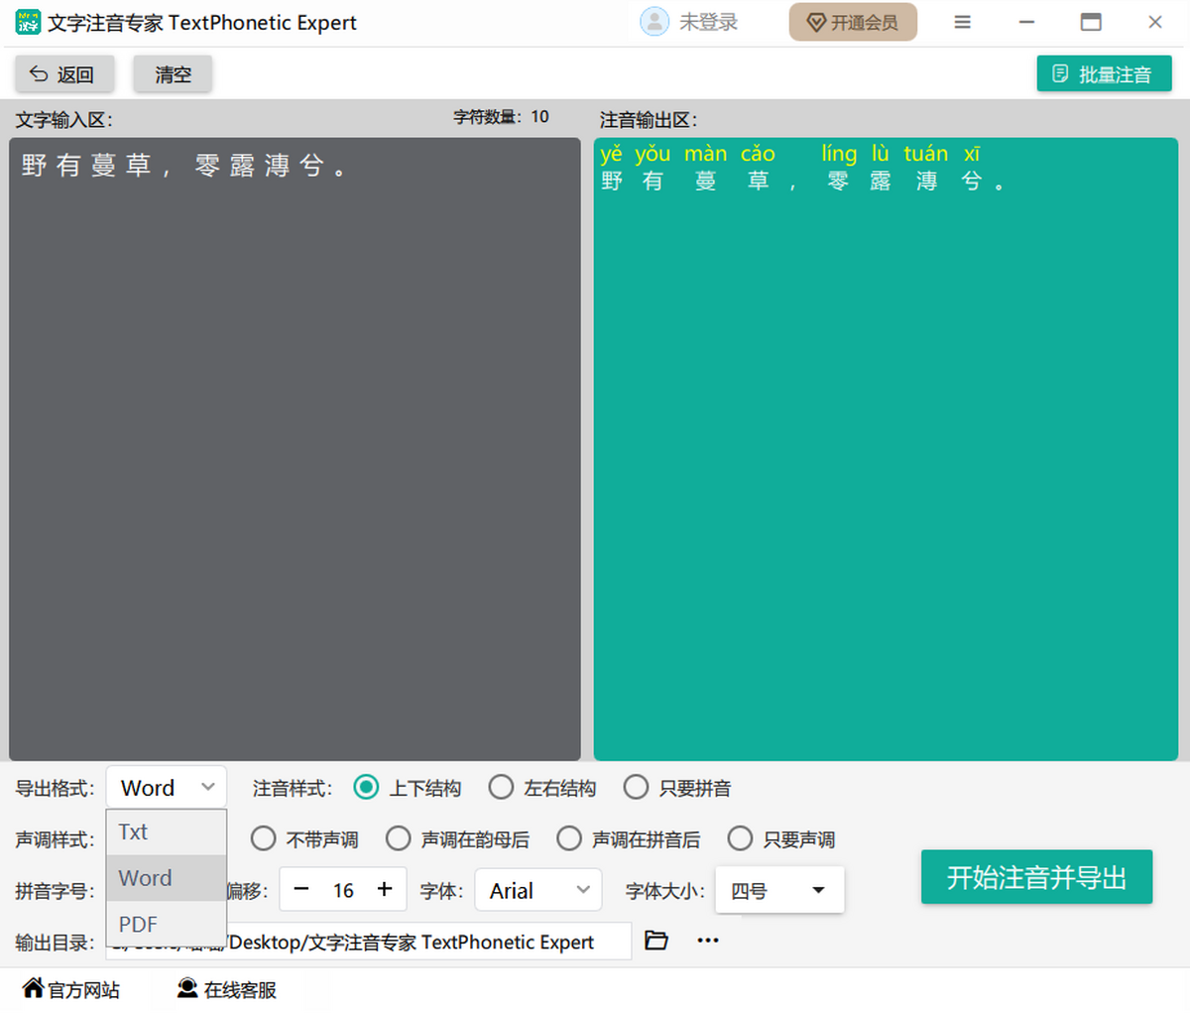Open the Arial font dropdown
Image resolution: width=1190 pixels, height=1013 pixels.
click(538, 891)
